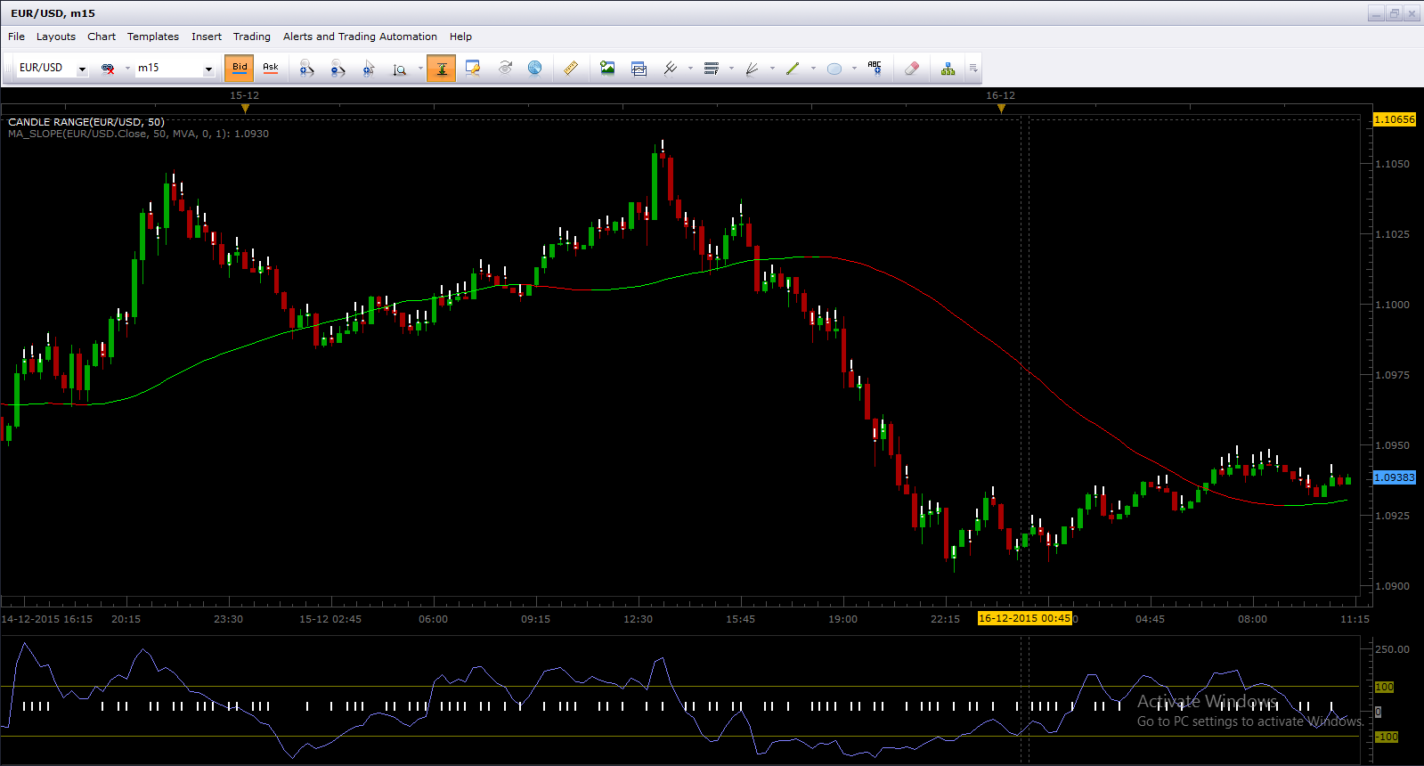Click the green hierarchy structure icon

point(948,69)
